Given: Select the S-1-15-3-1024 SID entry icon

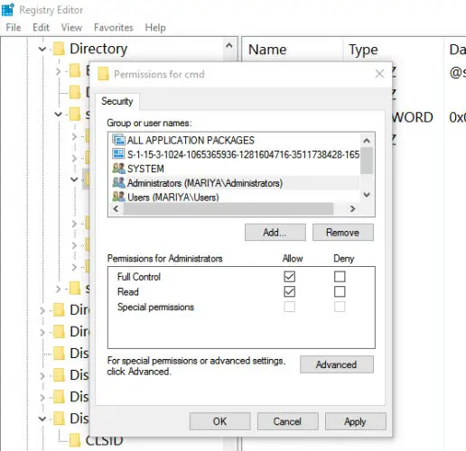Looking at the screenshot, I should 118,154.
